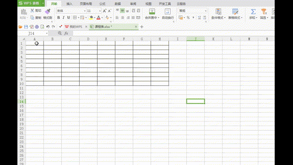The height and width of the screenshot is (165, 293).
Task: Add a new document tab with plus
Action: pyautogui.click(x=141, y=27)
